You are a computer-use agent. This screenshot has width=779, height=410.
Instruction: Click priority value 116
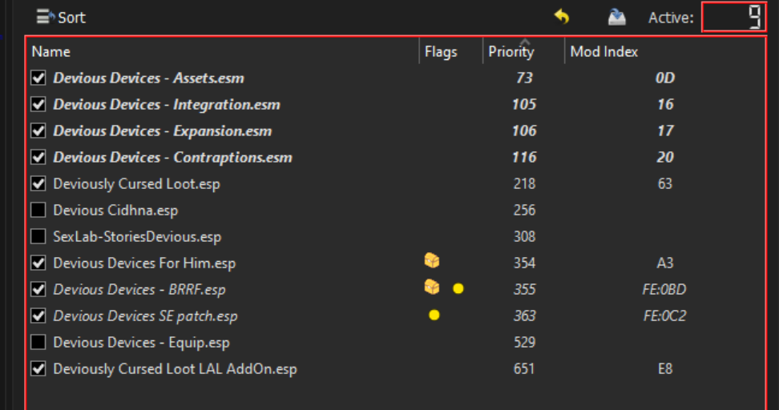(x=524, y=157)
